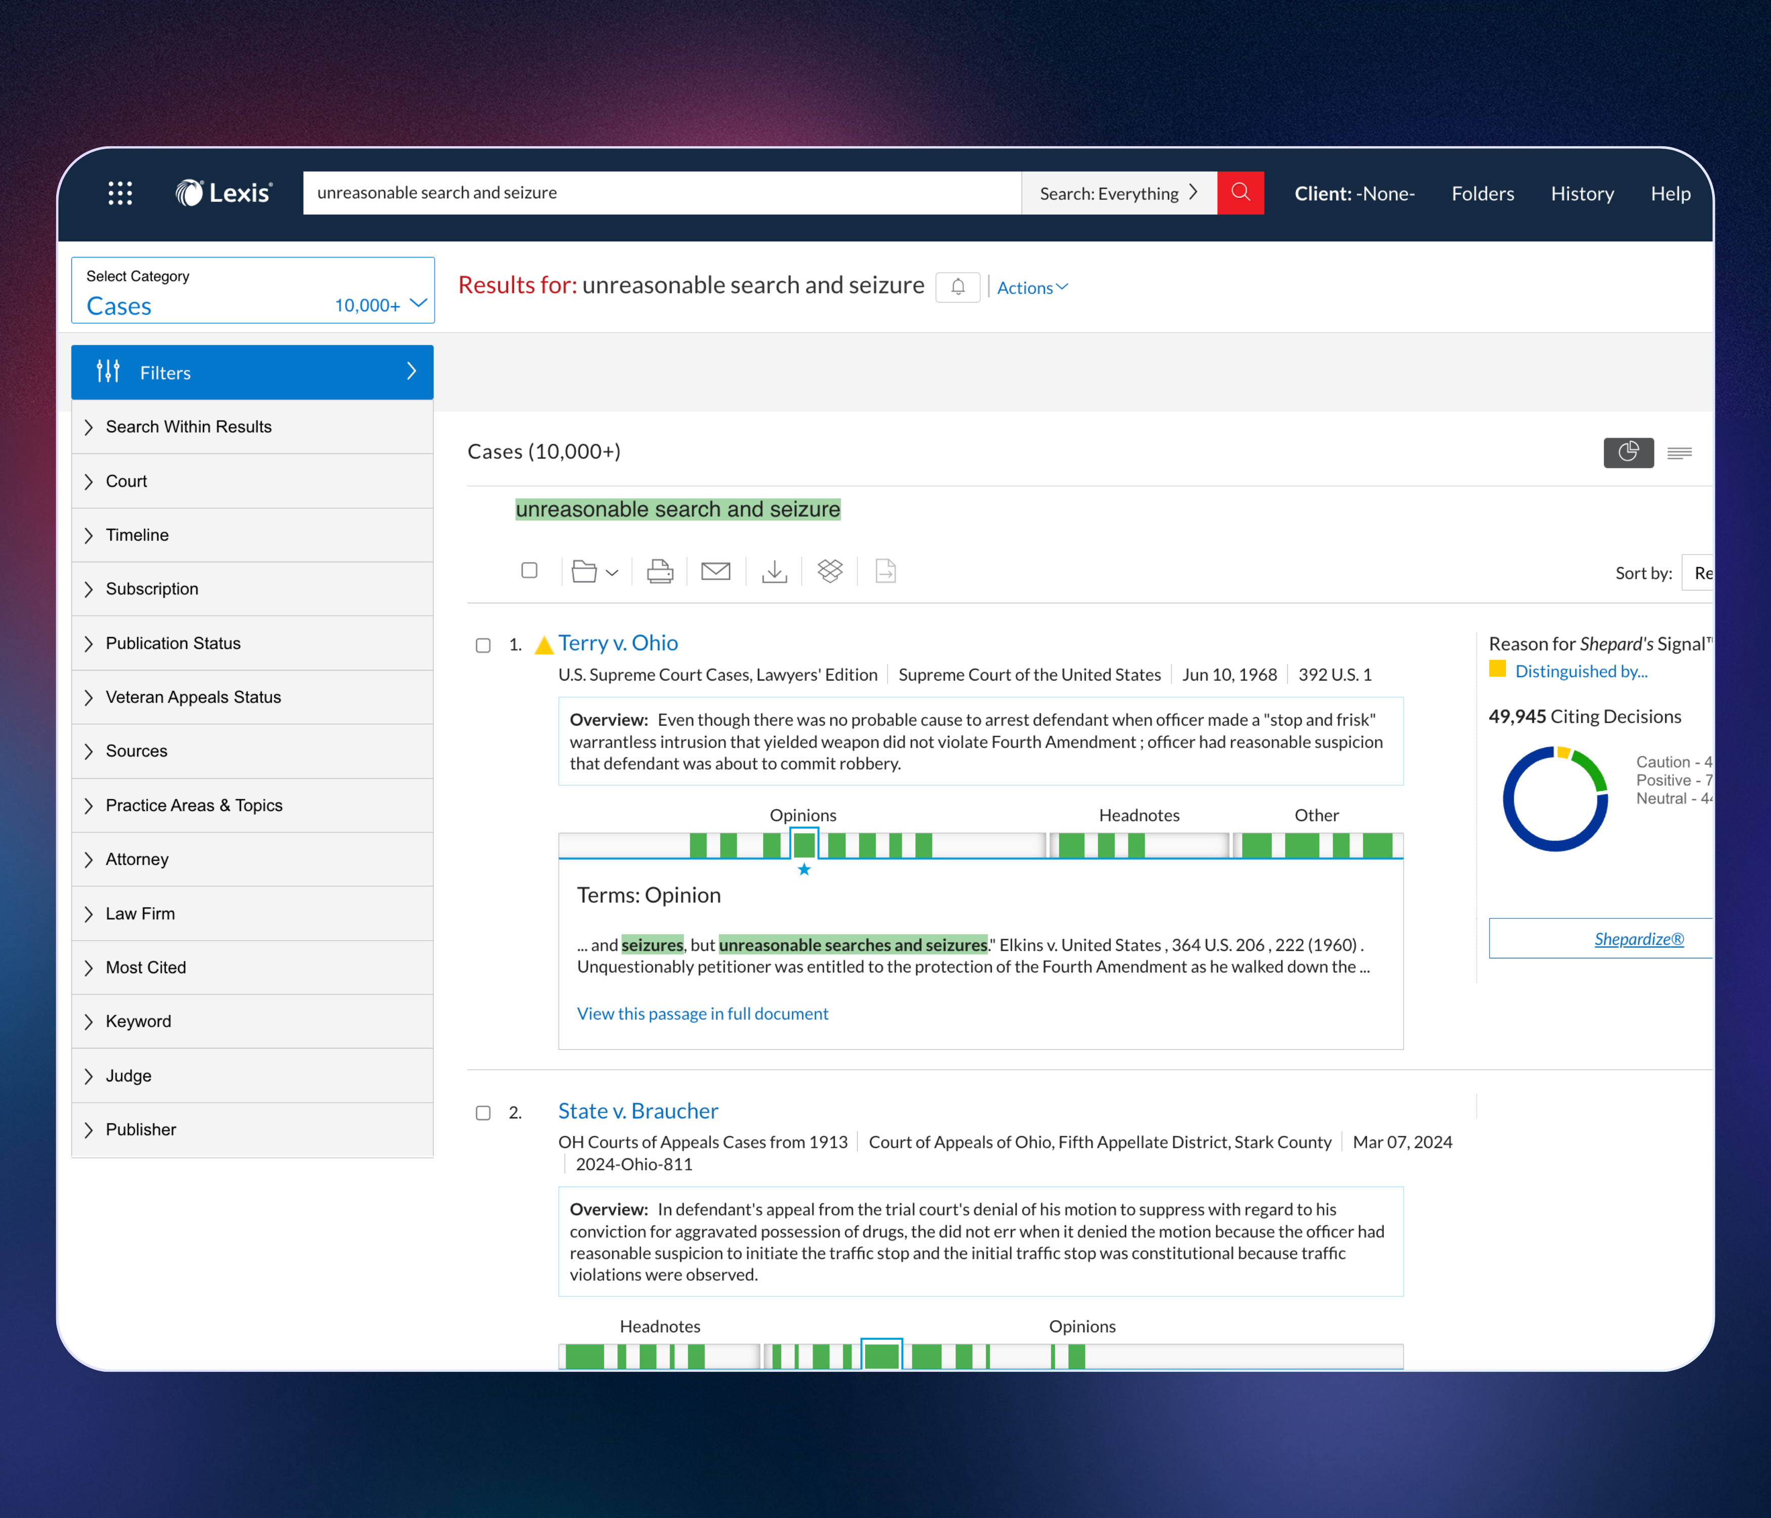Click the 49,945 Citing Decisions text
The image size is (1771, 1518).
(x=1585, y=717)
